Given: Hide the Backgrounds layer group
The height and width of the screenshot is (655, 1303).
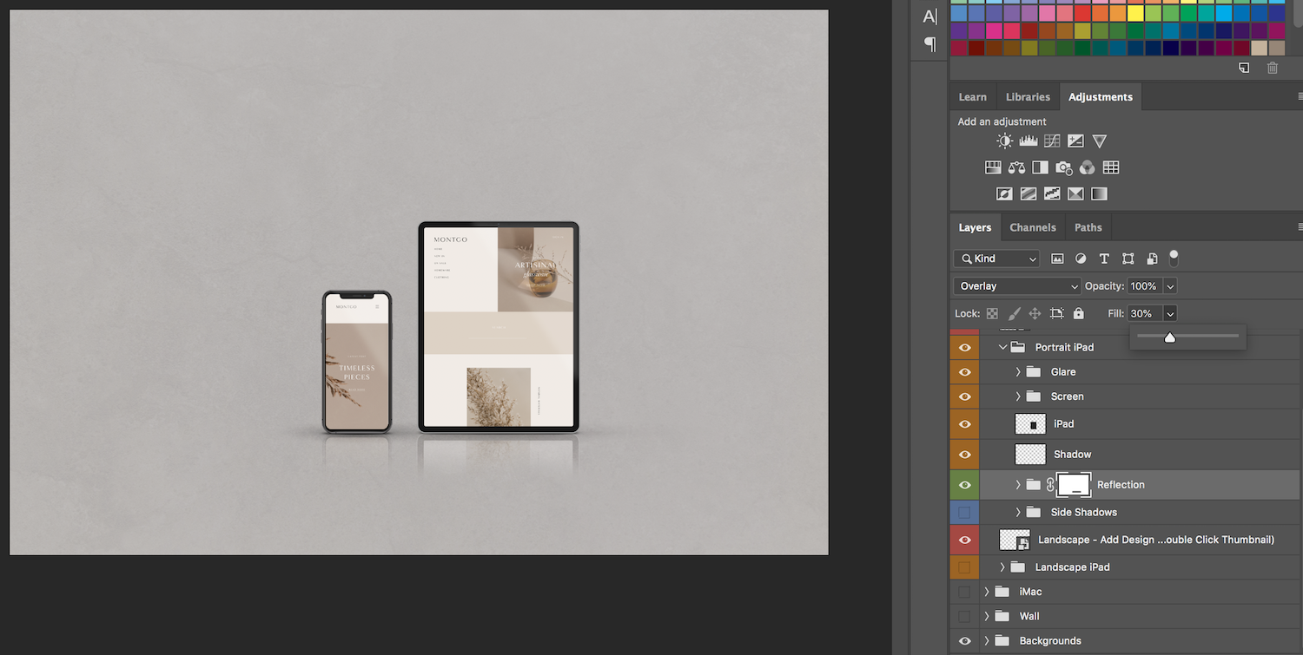Looking at the screenshot, I should coord(964,641).
